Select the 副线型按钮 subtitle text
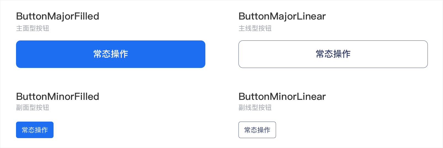Viewport: 443px width, 148px height. [x=255, y=108]
